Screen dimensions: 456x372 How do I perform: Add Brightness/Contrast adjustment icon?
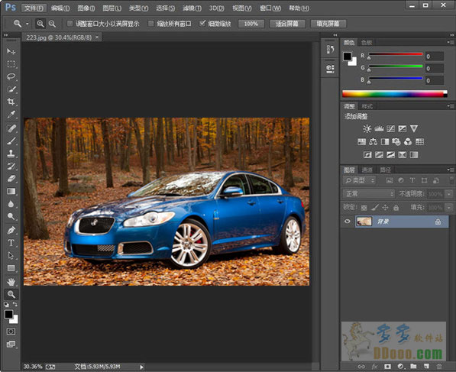click(367, 128)
